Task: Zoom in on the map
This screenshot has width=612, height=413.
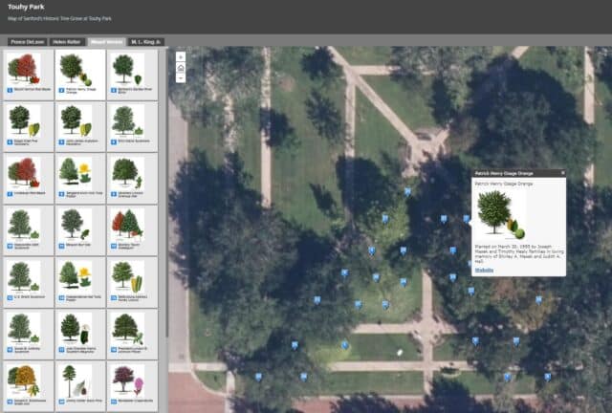Action: point(181,57)
